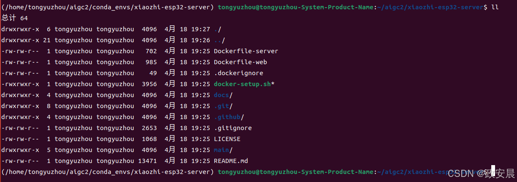Screen dimensions: 517x182
Task: Click docker-setup.sh executable name
Action: tap(242, 84)
